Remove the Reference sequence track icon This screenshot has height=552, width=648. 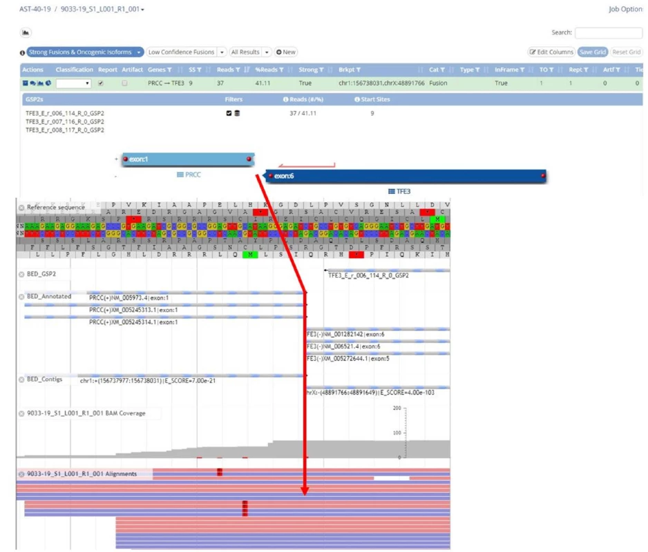tap(21, 207)
